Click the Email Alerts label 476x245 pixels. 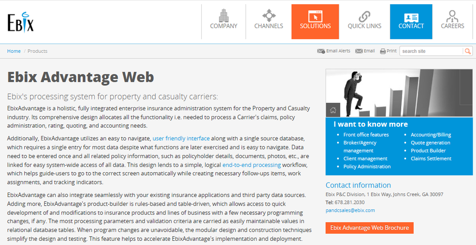[x=338, y=51]
